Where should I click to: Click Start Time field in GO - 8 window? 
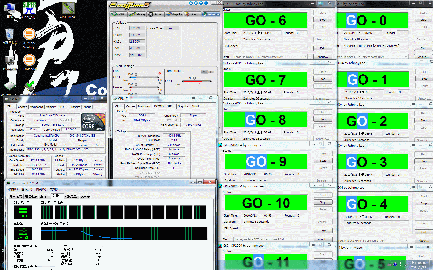[262, 132]
